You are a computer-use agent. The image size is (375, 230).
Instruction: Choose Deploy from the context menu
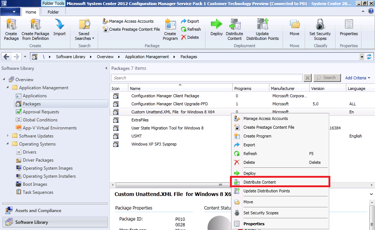click(x=280, y=173)
